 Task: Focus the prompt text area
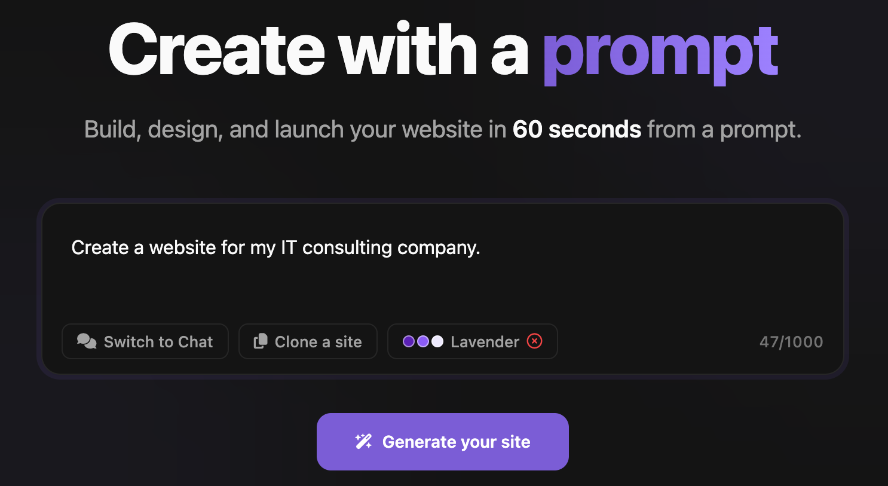442,281
